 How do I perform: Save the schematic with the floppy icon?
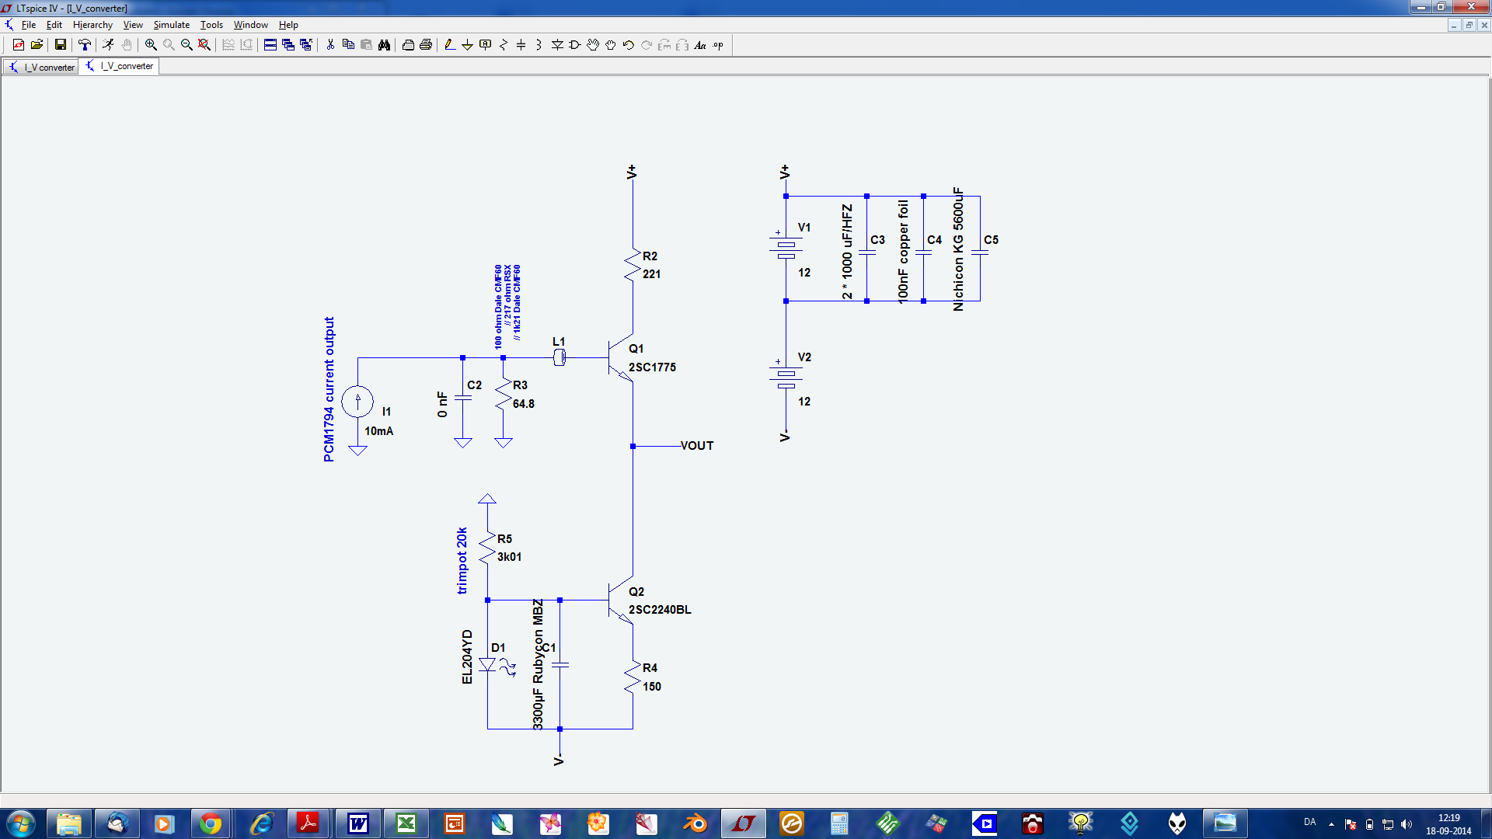point(60,45)
